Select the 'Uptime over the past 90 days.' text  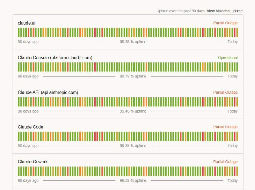click(x=181, y=11)
